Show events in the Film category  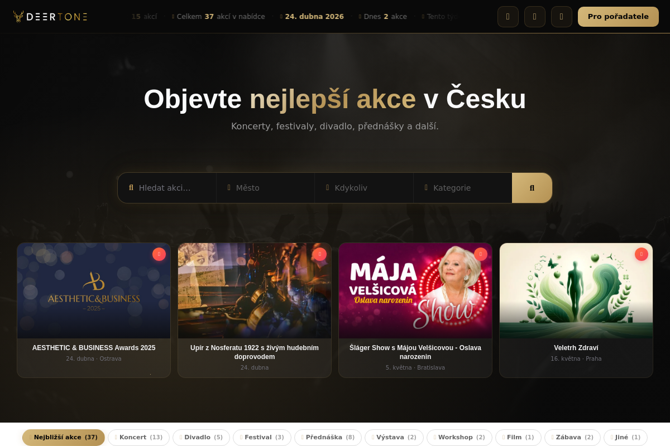click(x=518, y=438)
